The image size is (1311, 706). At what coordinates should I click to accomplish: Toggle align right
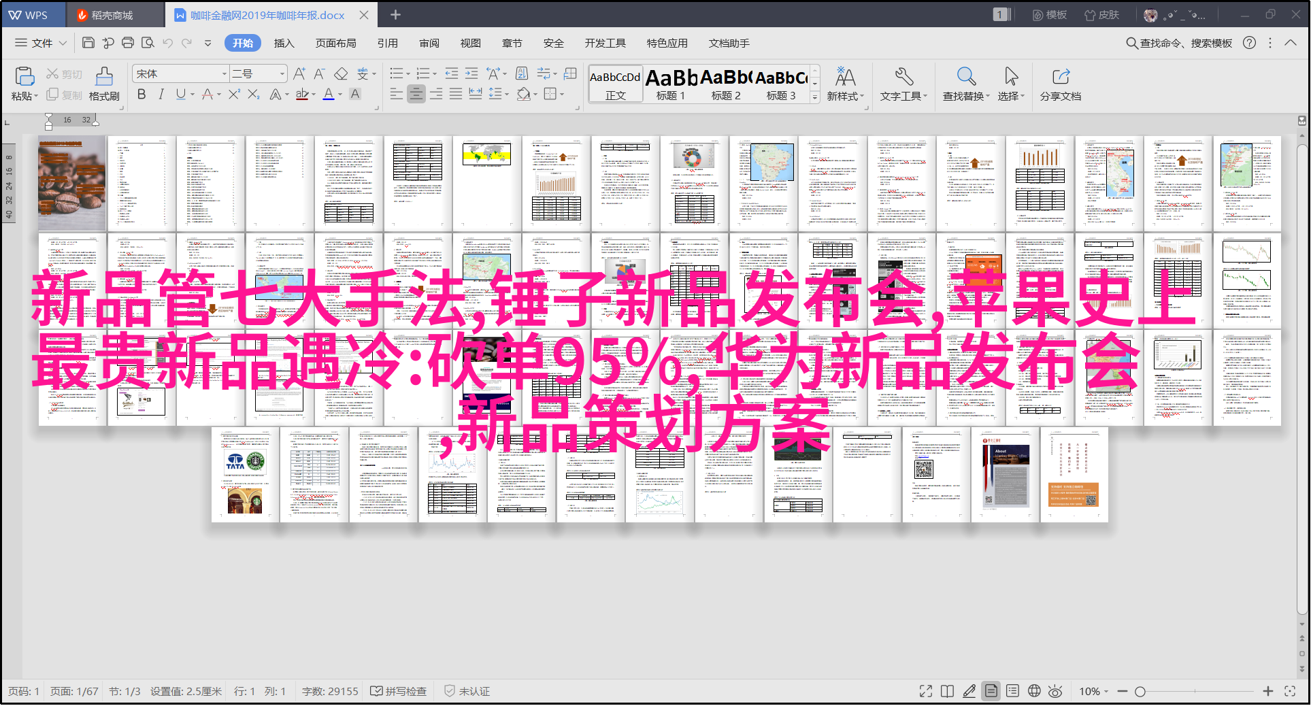coord(436,94)
